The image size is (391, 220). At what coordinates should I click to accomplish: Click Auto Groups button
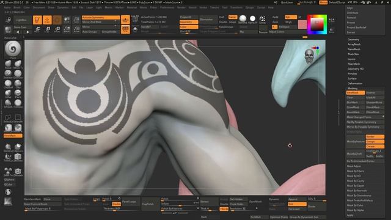(x=91, y=32)
